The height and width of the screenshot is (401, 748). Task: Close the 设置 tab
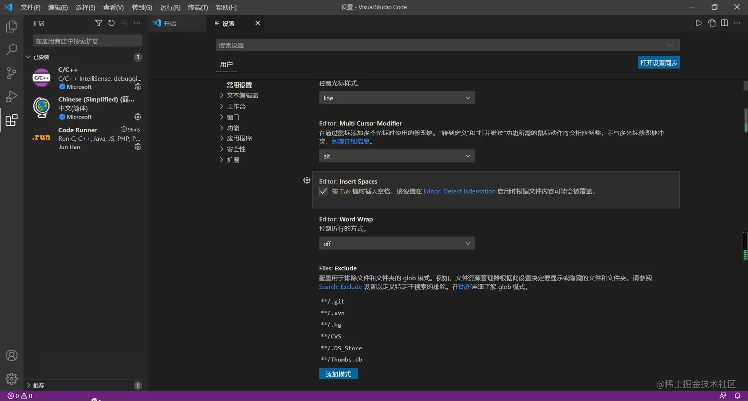pyautogui.click(x=257, y=23)
